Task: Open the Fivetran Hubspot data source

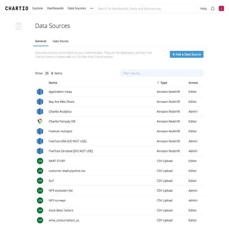Action: coord(60,131)
